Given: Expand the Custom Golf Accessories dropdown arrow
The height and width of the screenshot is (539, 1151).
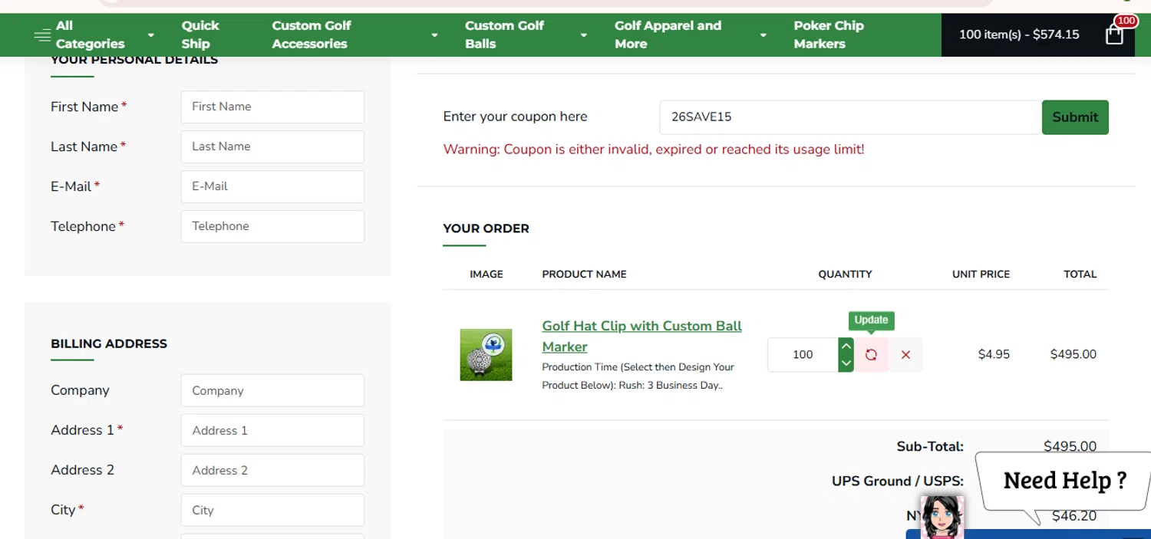Looking at the screenshot, I should pyautogui.click(x=435, y=35).
